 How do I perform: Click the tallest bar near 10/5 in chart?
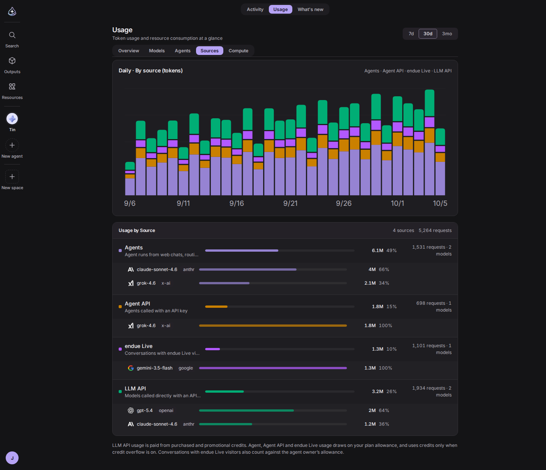pyautogui.click(x=430, y=143)
